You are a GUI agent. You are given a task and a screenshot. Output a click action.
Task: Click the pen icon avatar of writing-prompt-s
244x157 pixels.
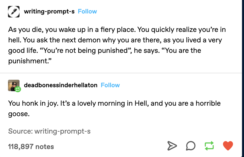pos(14,11)
